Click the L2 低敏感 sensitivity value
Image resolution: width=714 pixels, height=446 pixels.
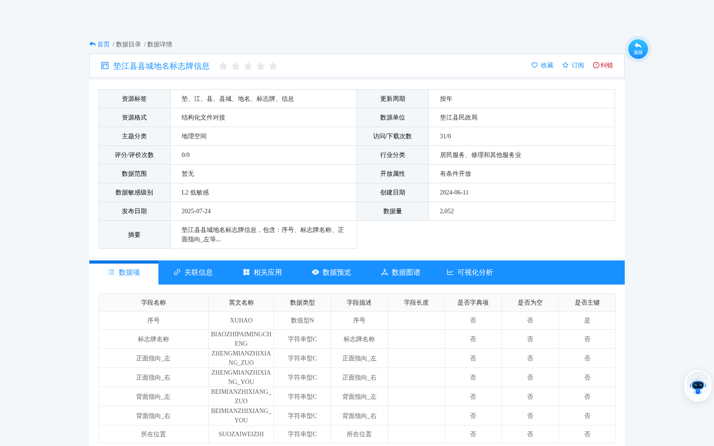(195, 192)
